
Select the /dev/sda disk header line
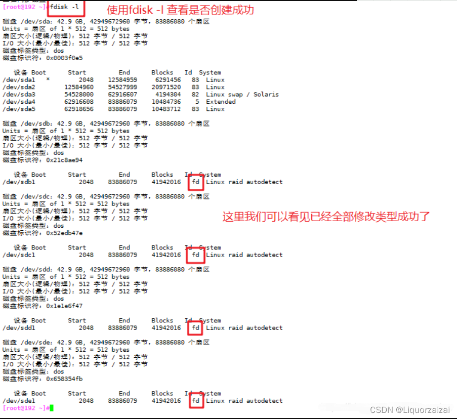(106, 22)
